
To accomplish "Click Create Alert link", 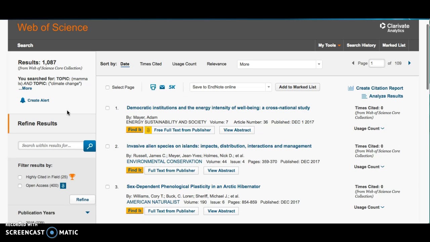I will point(38,100).
